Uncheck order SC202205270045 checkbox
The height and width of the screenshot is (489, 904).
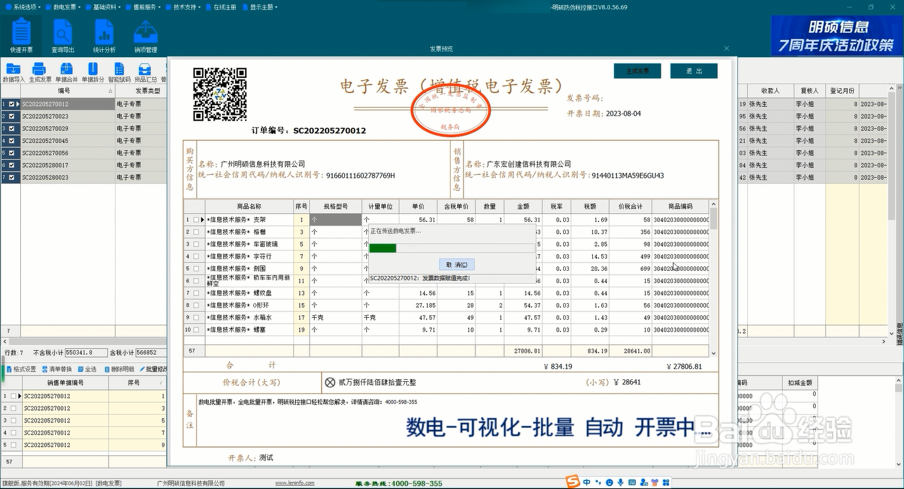coord(12,141)
